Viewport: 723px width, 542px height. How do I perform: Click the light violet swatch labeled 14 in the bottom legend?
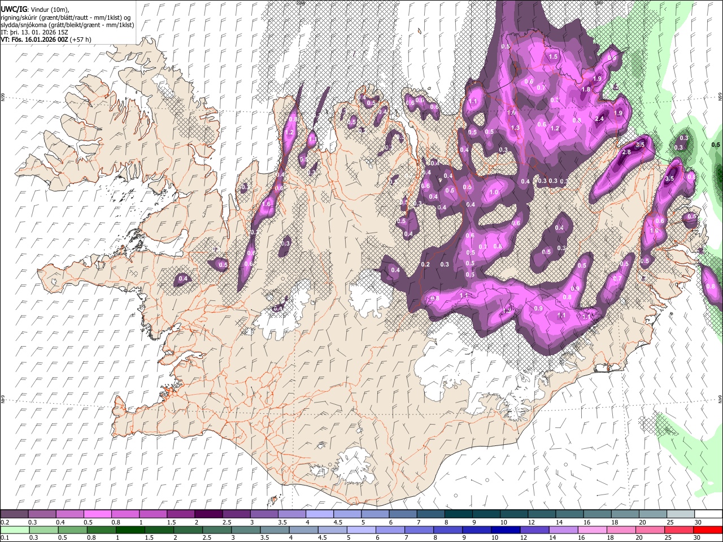pos(563,530)
